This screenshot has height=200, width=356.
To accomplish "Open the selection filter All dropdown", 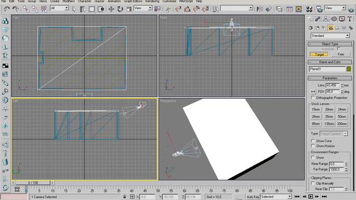I will pyautogui.click(x=60, y=8).
